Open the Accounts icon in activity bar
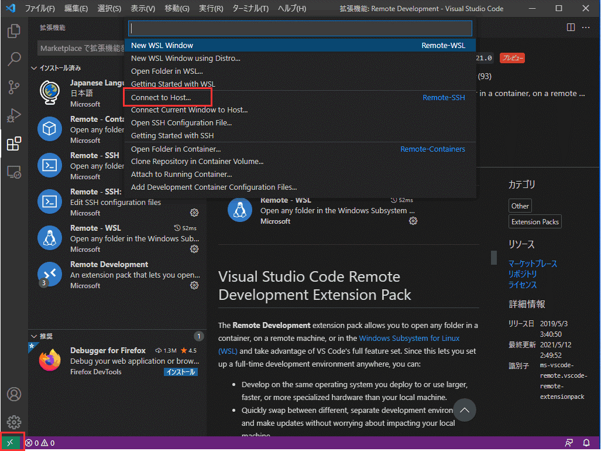This screenshot has height=451, width=601. [x=14, y=394]
